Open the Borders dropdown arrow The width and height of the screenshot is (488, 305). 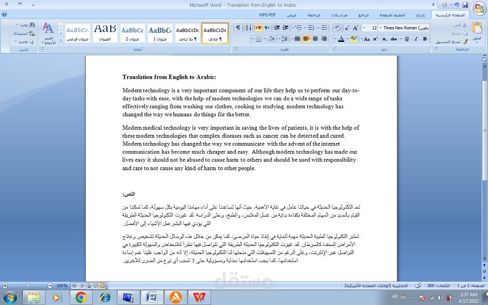[x=253, y=39]
